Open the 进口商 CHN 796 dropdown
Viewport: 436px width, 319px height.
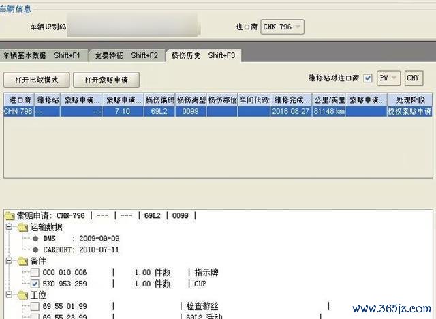click(x=282, y=27)
